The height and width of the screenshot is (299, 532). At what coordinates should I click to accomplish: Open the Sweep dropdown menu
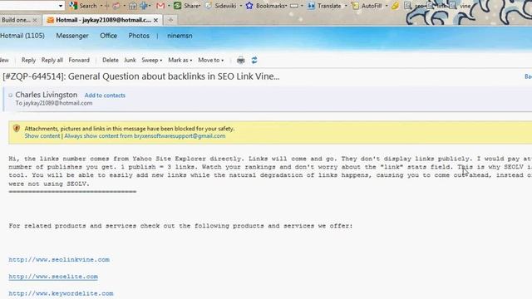pos(151,60)
